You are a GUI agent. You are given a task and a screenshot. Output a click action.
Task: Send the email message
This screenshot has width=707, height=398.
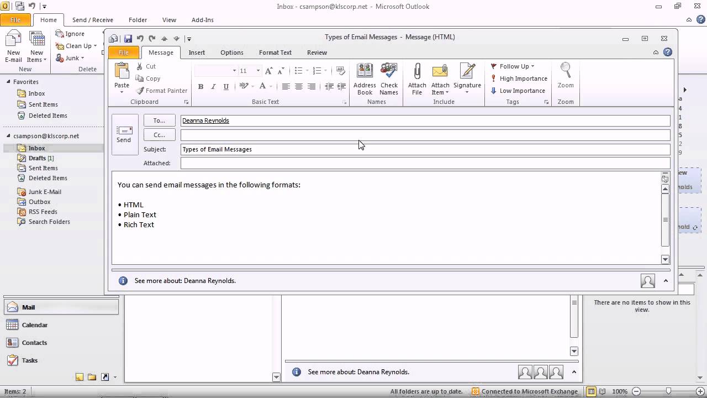click(124, 134)
